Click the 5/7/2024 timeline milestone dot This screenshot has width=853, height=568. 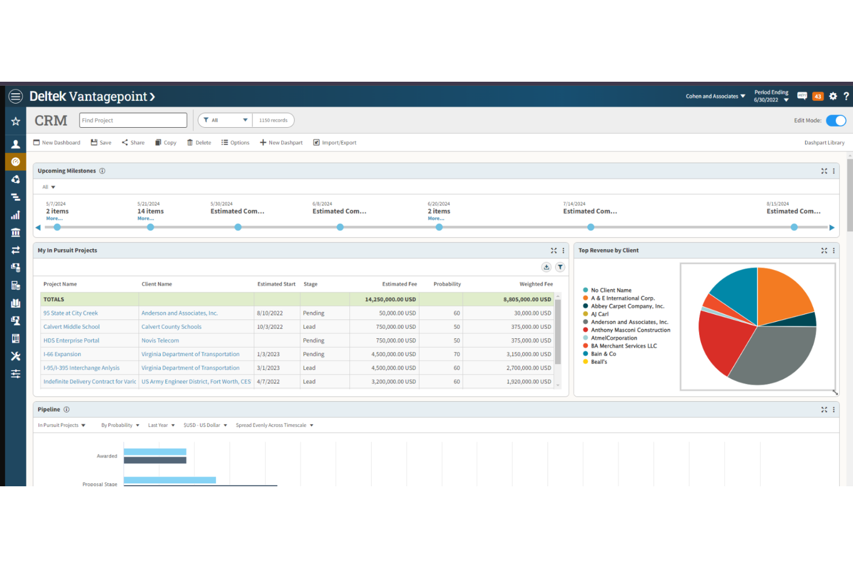pyautogui.click(x=57, y=227)
